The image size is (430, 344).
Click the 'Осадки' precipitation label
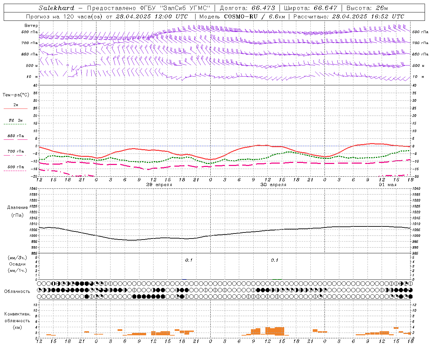click(x=17, y=264)
